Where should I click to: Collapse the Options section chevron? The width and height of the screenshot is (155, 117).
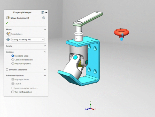click(45, 52)
